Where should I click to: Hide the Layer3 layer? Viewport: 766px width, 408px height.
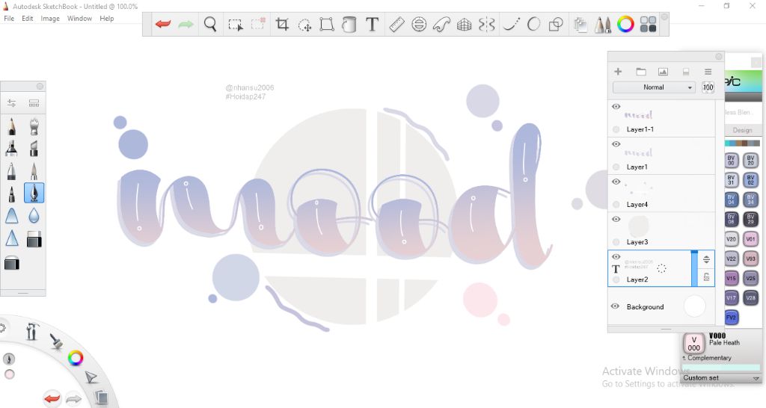(x=616, y=219)
